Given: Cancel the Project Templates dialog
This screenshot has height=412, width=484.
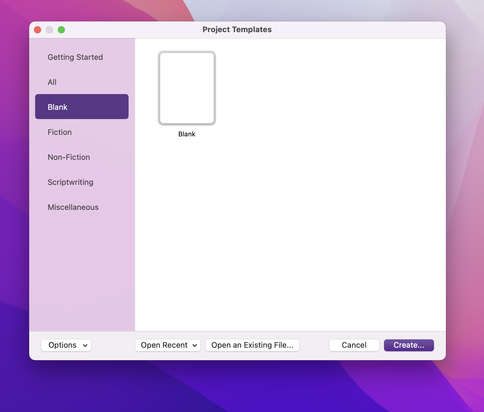Looking at the screenshot, I should [354, 345].
